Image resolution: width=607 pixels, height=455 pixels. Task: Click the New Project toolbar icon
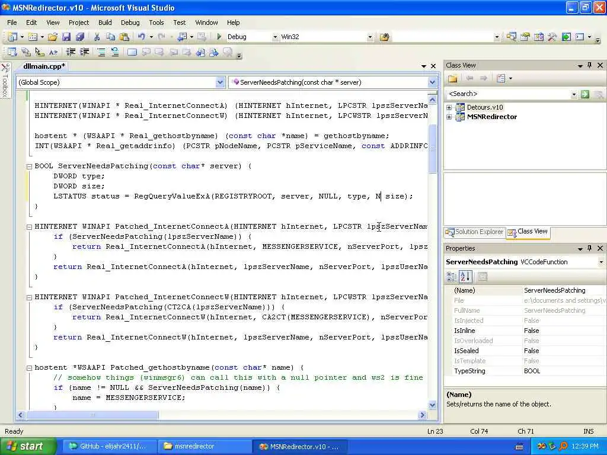[x=12, y=37]
